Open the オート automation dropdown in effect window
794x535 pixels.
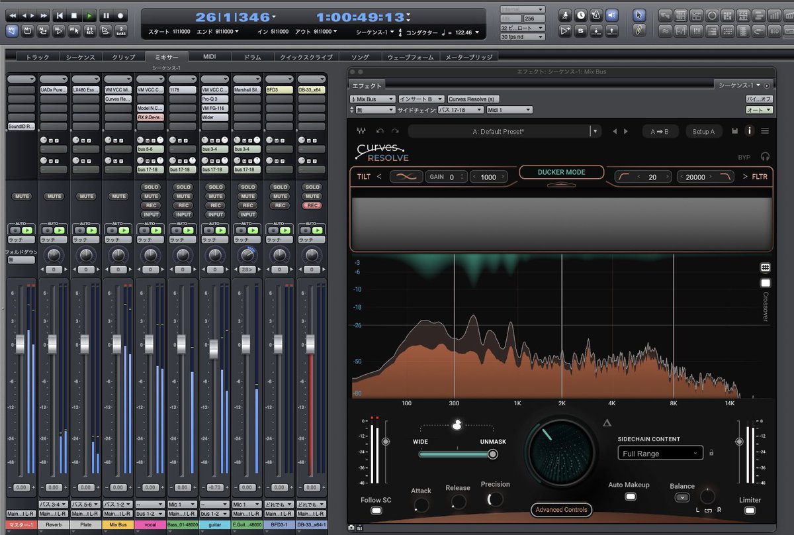(x=760, y=110)
